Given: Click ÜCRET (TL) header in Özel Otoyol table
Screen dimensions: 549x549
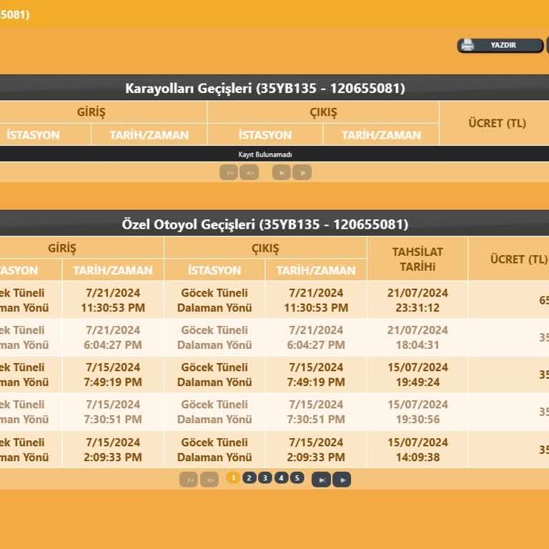Looking at the screenshot, I should pos(509,259).
